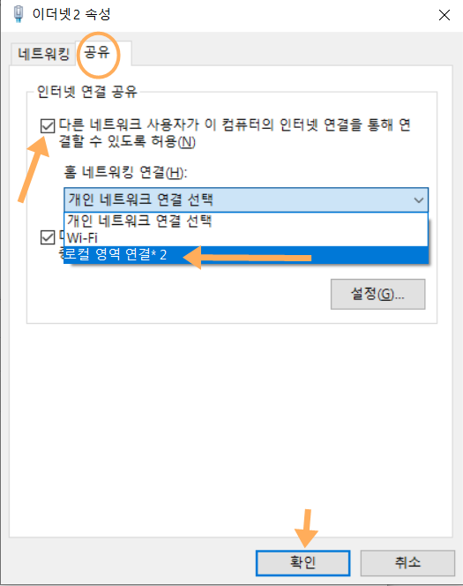Toggle the allow other network users checkbox
Viewport: 463px width, 586px height.
pos(48,126)
